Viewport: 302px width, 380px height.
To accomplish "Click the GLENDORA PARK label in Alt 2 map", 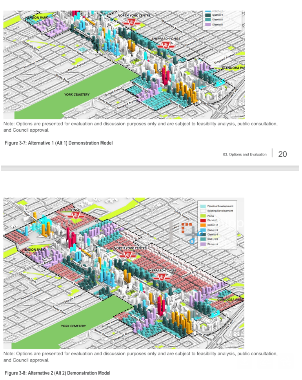I will 231,300.
